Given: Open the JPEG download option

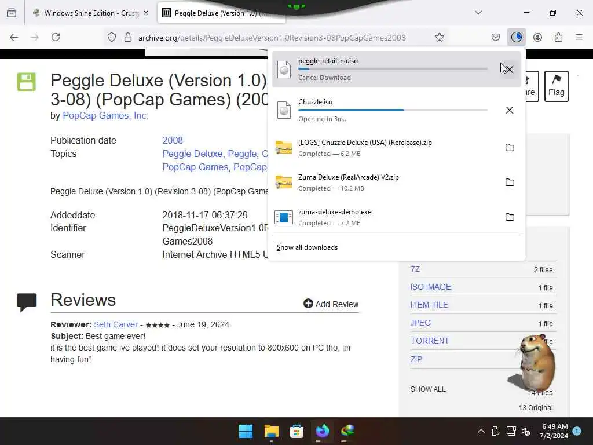Looking at the screenshot, I should (x=420, y=323).
